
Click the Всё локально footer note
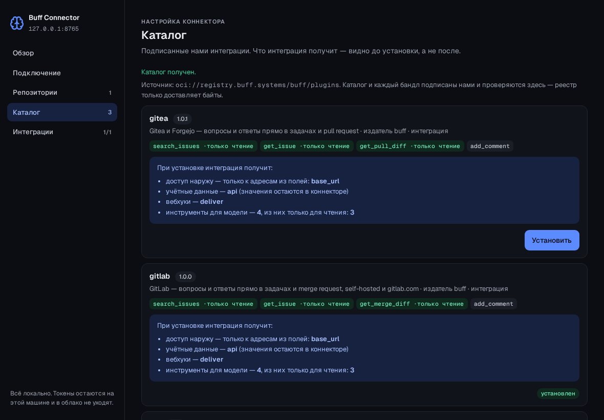point(62,398)
